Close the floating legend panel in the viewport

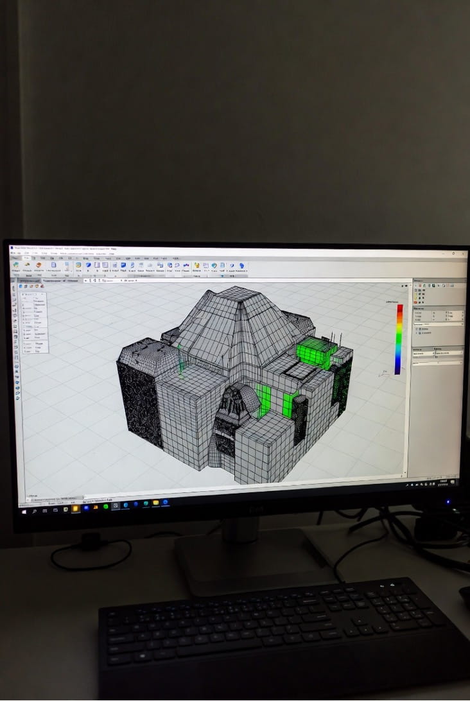(x=42, y=294)
